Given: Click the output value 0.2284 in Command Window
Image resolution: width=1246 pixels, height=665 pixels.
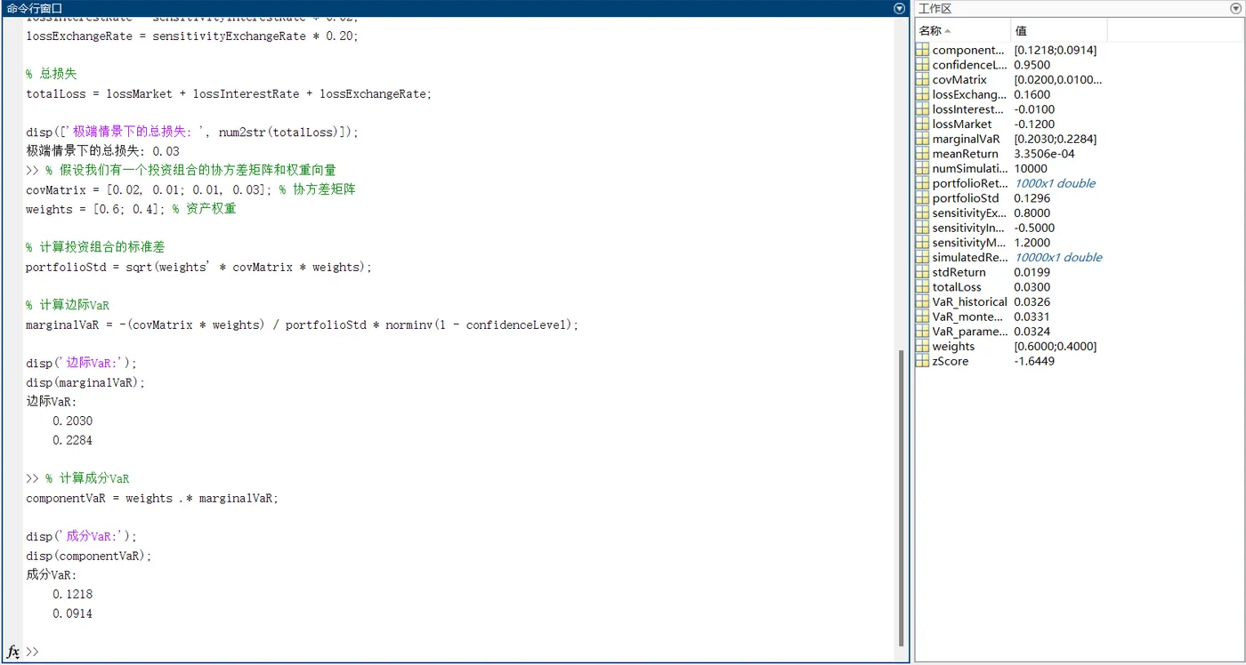Looking at the screenshot, I should (x=72, y=440).
